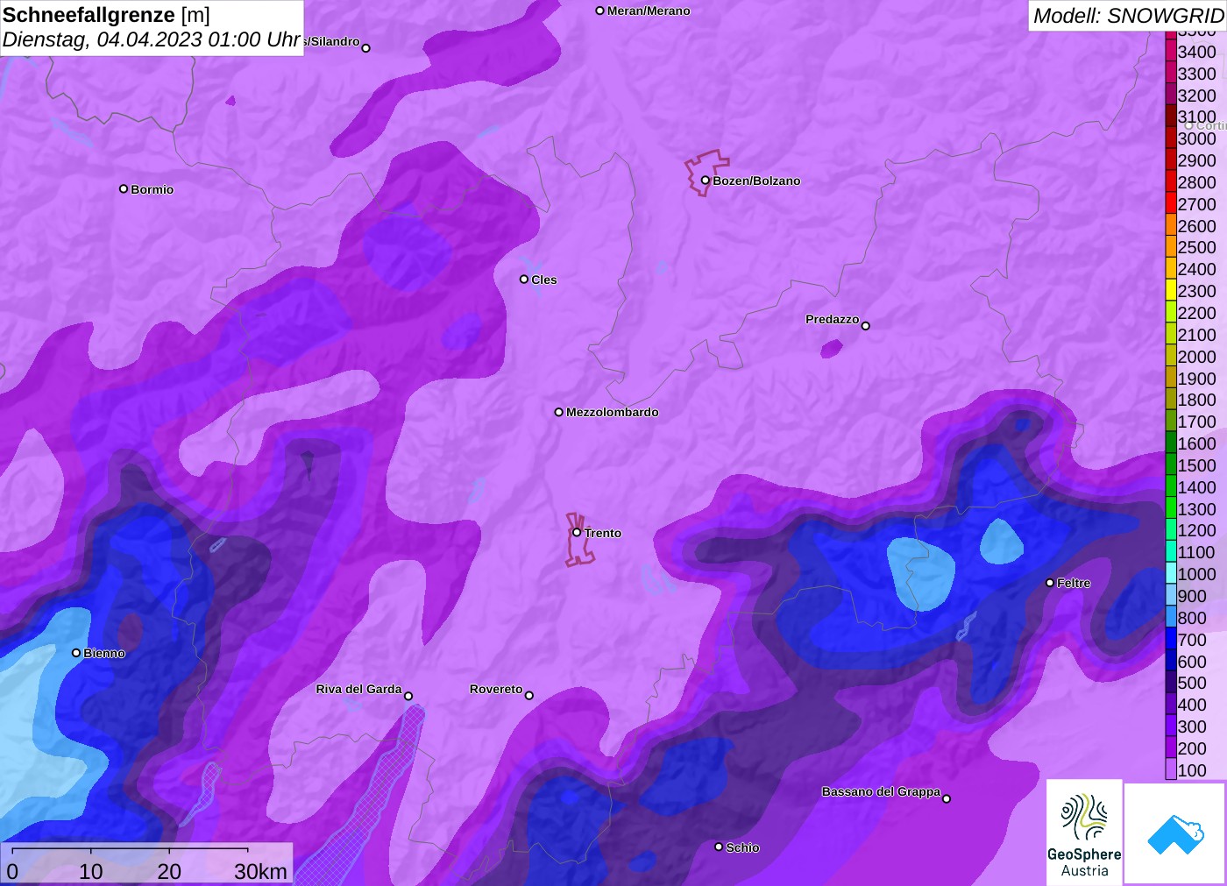
Task: Click the Bozen/Bolzano label text
Action: coord(756,181)
